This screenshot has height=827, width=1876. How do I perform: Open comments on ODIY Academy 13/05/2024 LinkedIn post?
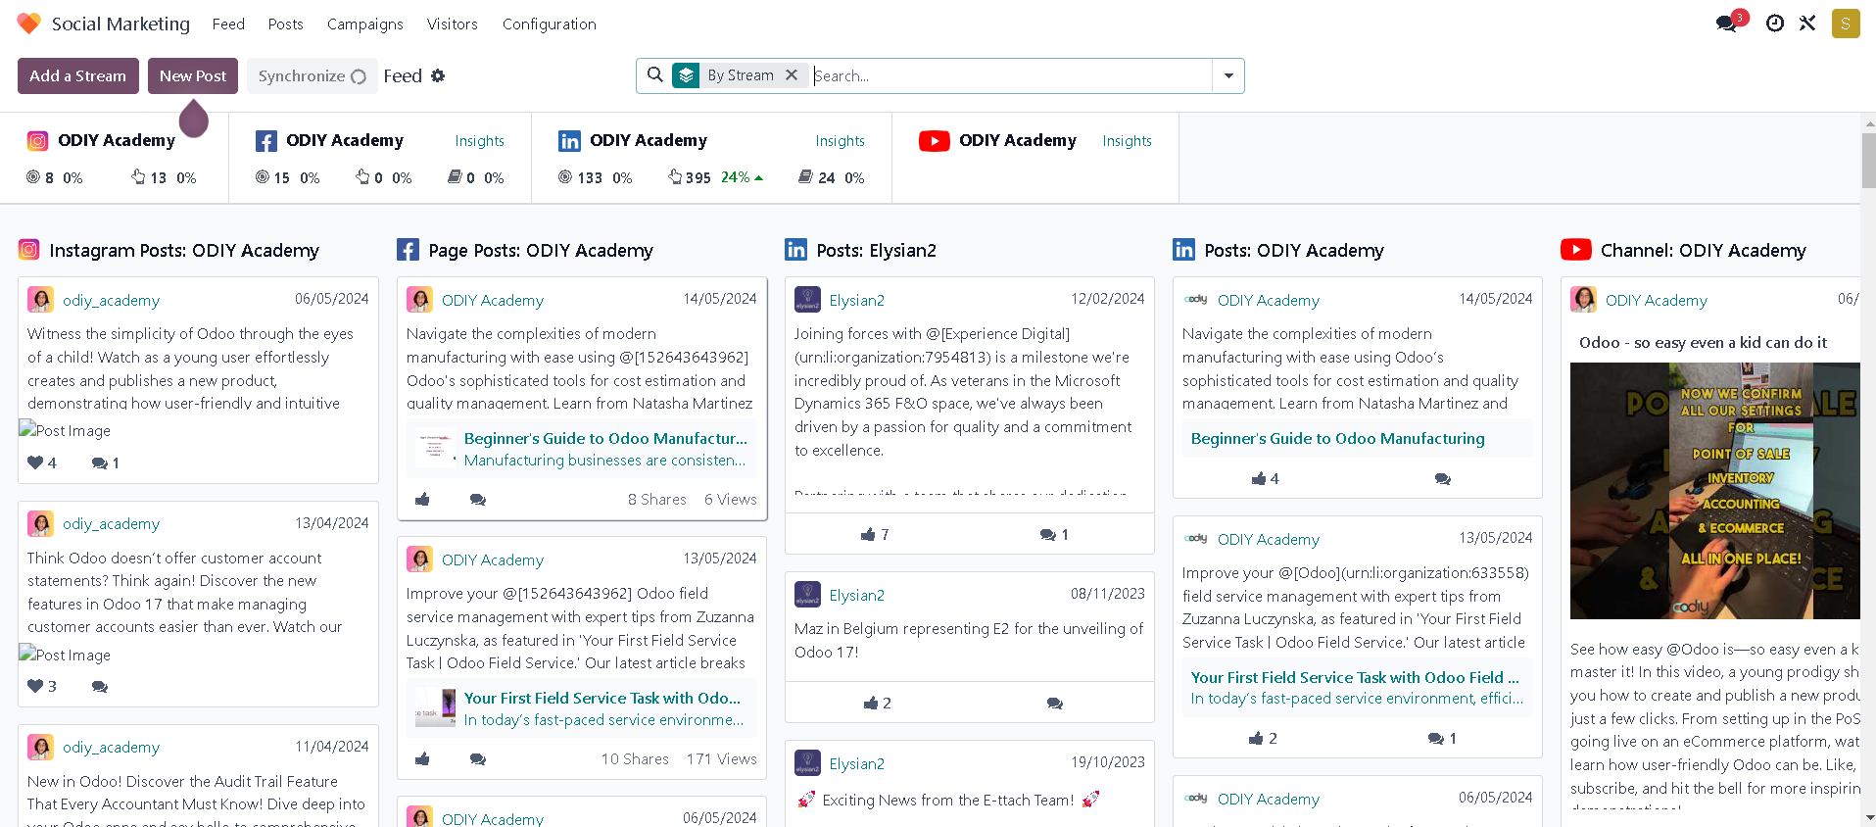[1435, 738]
